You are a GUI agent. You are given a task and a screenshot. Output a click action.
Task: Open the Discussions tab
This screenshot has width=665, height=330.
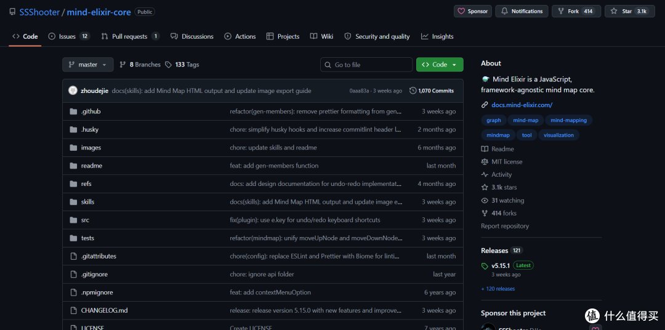[x=192, y=36]
